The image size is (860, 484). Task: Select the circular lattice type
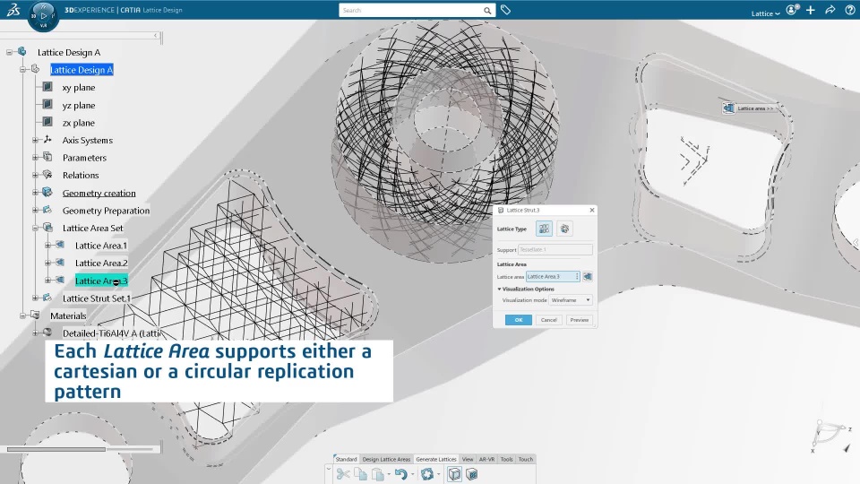[x=564, y=229]
